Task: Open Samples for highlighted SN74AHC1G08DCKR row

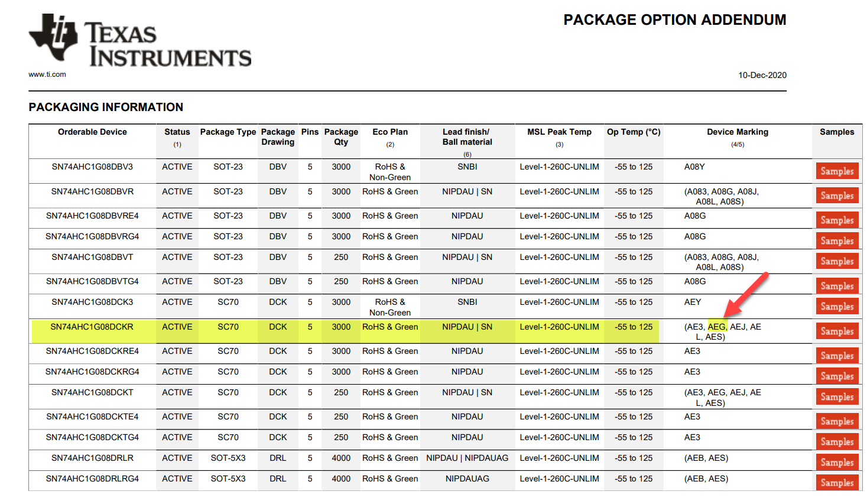Action: [837, 331]
